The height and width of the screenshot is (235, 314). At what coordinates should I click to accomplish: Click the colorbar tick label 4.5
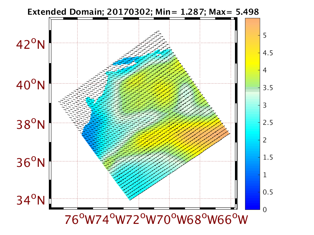[268, 53]
